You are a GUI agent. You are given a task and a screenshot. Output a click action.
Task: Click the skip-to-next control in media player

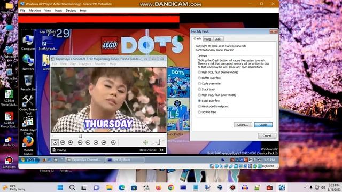[x=104, y=142]
